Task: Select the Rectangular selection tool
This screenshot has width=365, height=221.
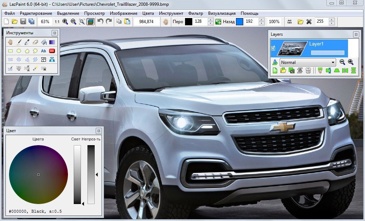Action: (x=10, y=60)
